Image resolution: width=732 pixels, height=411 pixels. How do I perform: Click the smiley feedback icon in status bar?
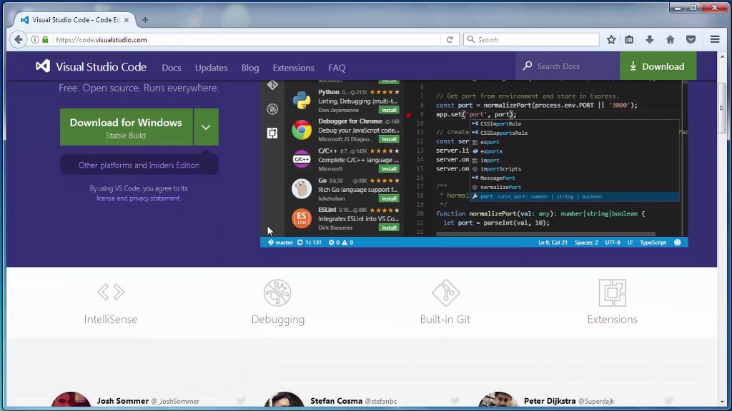678,243
